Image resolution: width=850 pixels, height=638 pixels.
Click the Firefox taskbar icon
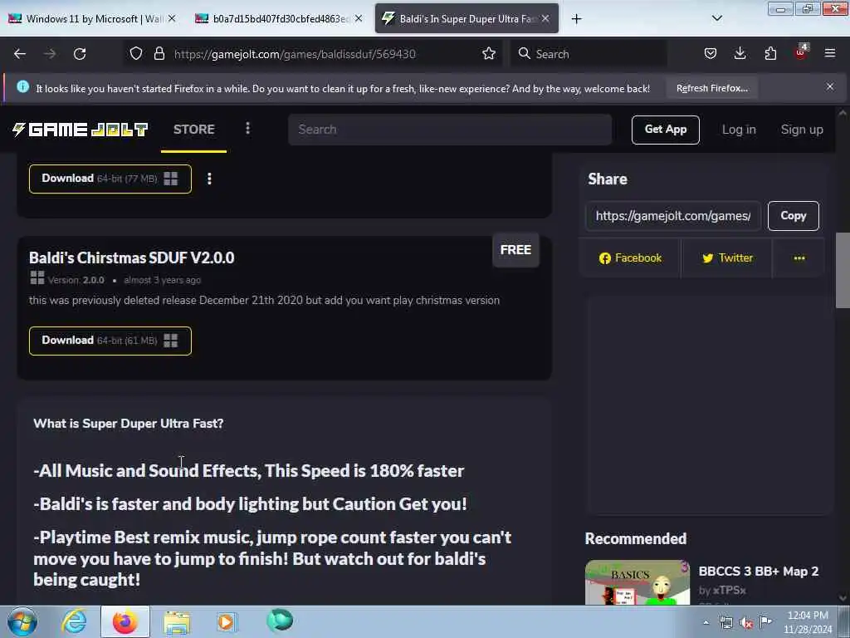(x=125, y=621)
